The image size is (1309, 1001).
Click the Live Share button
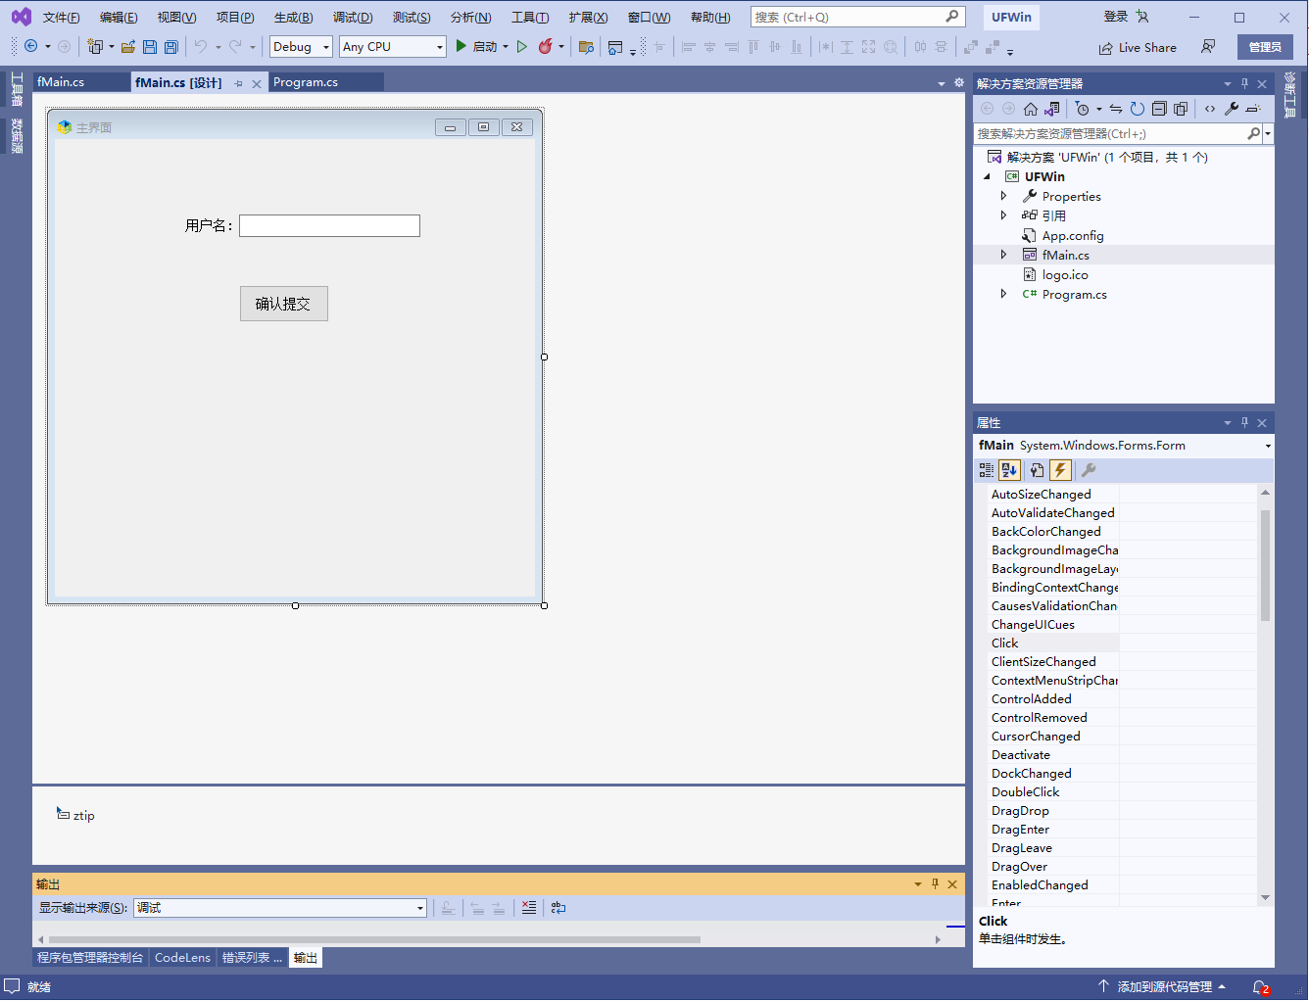pos(1138,47)
